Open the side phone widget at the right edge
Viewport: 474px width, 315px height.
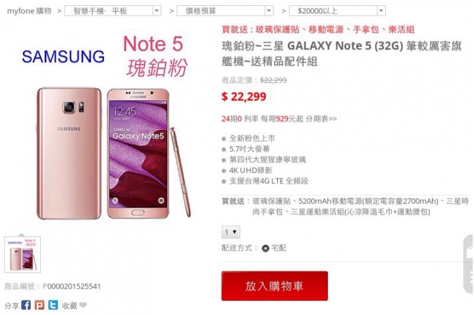468,264
